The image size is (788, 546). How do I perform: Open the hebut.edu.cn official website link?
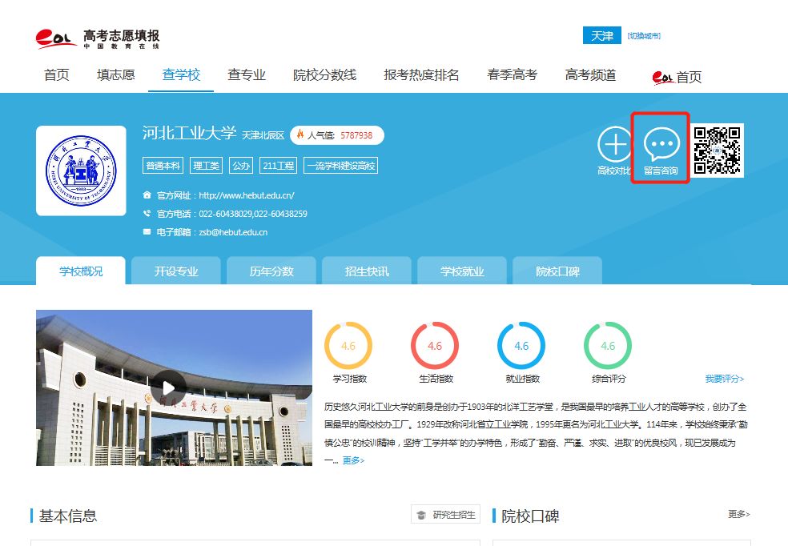247,195
